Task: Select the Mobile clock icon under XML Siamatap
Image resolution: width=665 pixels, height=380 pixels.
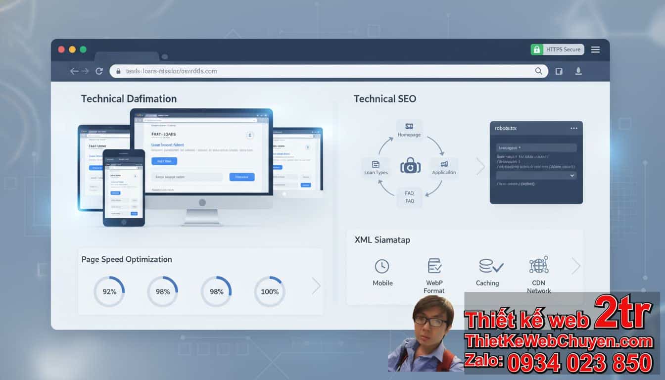Action: click(x=382, y=266)
